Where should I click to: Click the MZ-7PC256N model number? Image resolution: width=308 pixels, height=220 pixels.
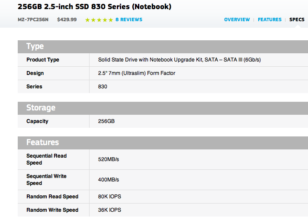pos(33,19)
